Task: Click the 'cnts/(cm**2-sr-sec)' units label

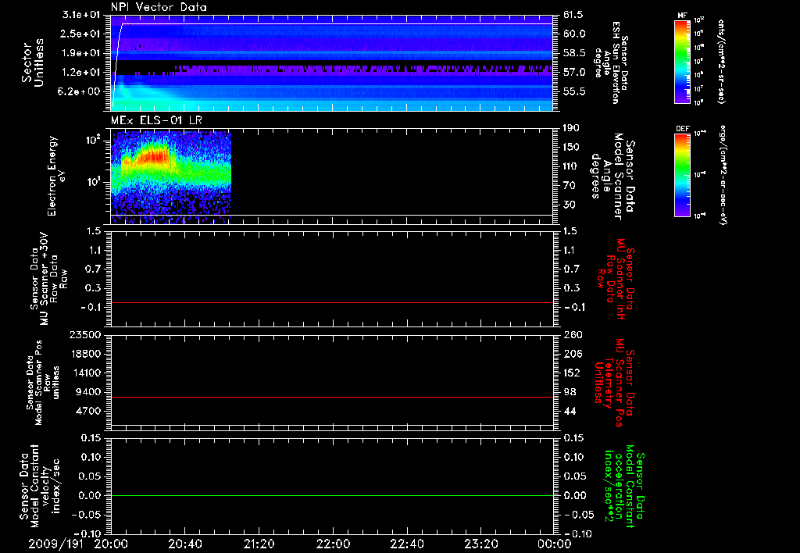Action: [x=721, y=62]
